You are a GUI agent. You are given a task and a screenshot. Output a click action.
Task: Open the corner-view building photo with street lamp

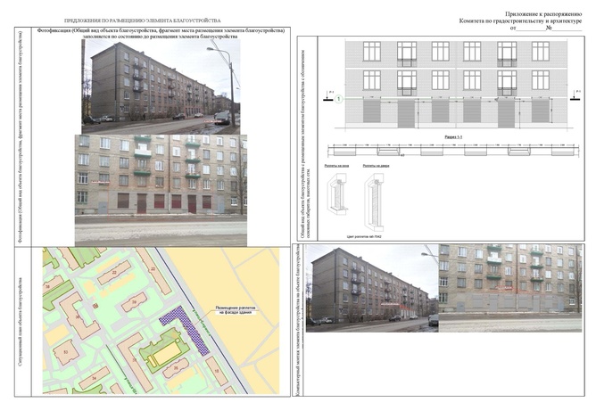point(161,86)
